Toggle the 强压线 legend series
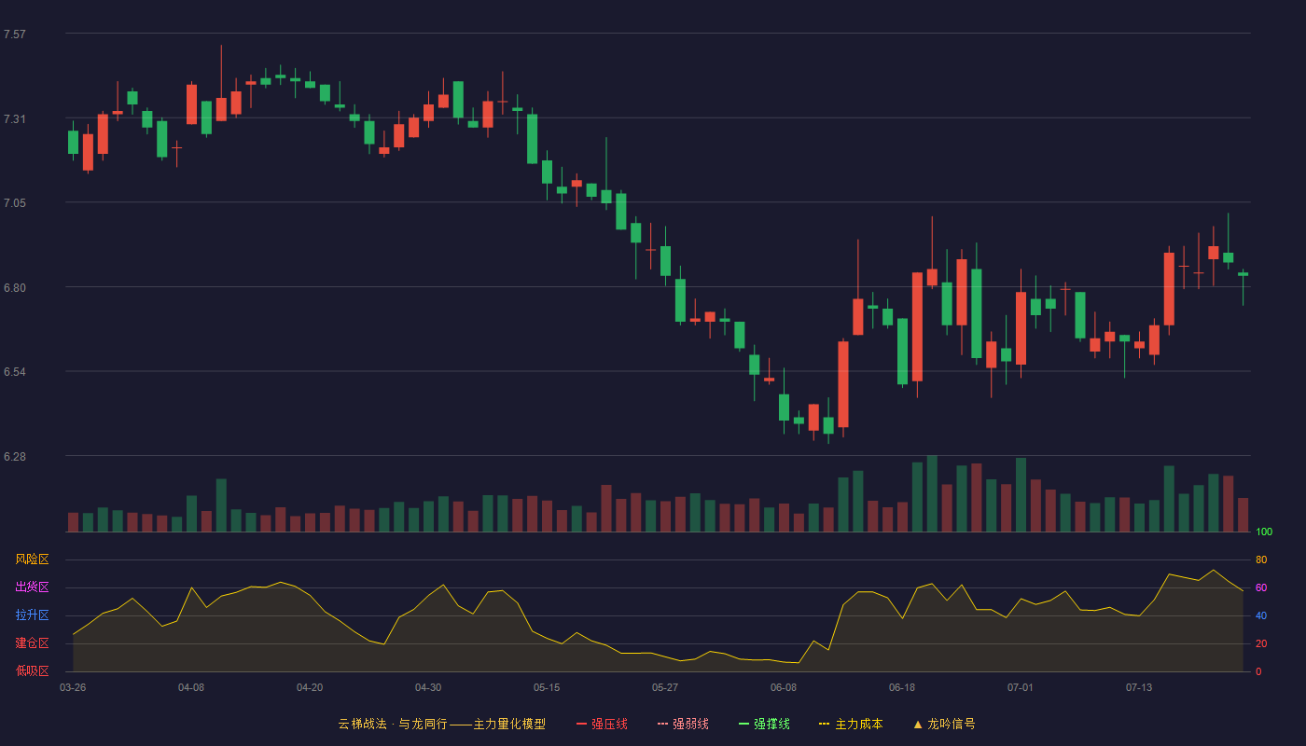 coord(602,724)
